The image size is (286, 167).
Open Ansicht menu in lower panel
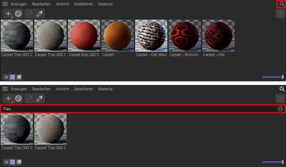tap(62, 89)
